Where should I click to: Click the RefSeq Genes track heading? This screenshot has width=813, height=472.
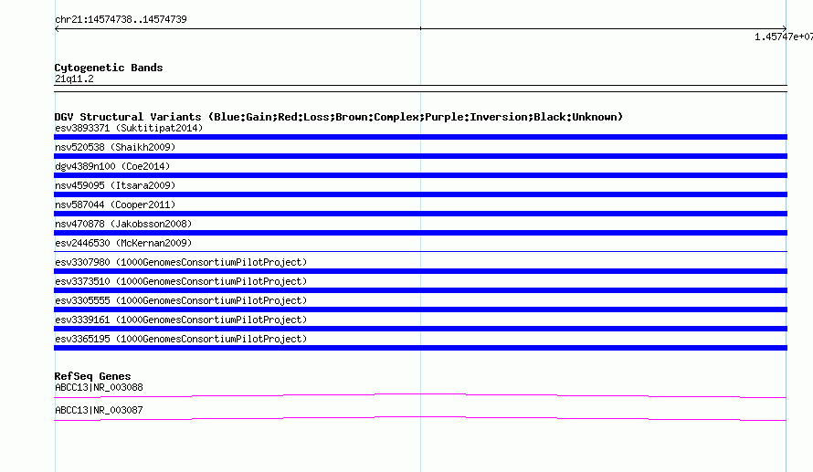pos(92,376)
